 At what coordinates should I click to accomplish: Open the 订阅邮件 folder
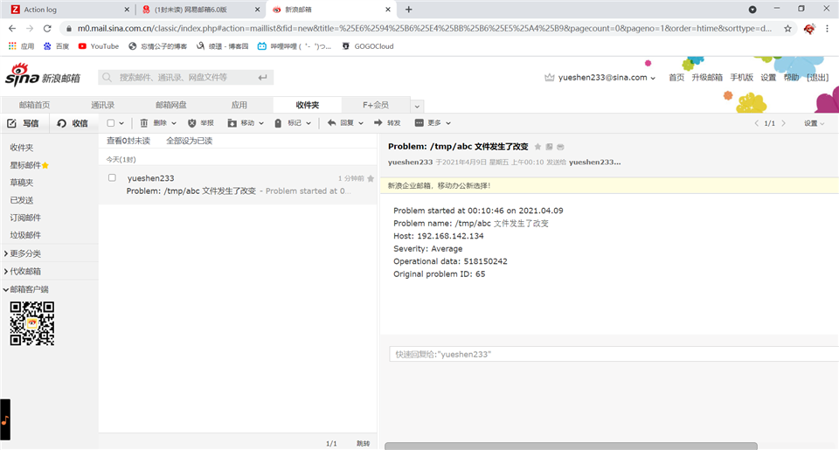point(25,218)
